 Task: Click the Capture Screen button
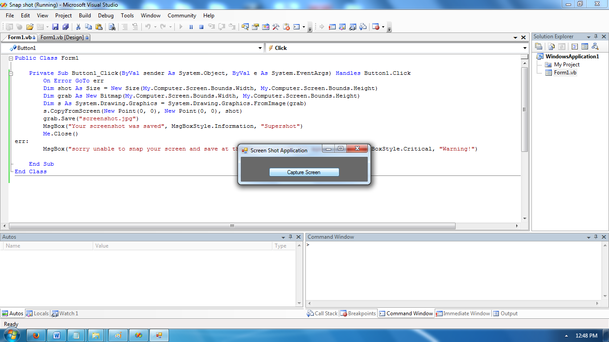pos(304,172)
